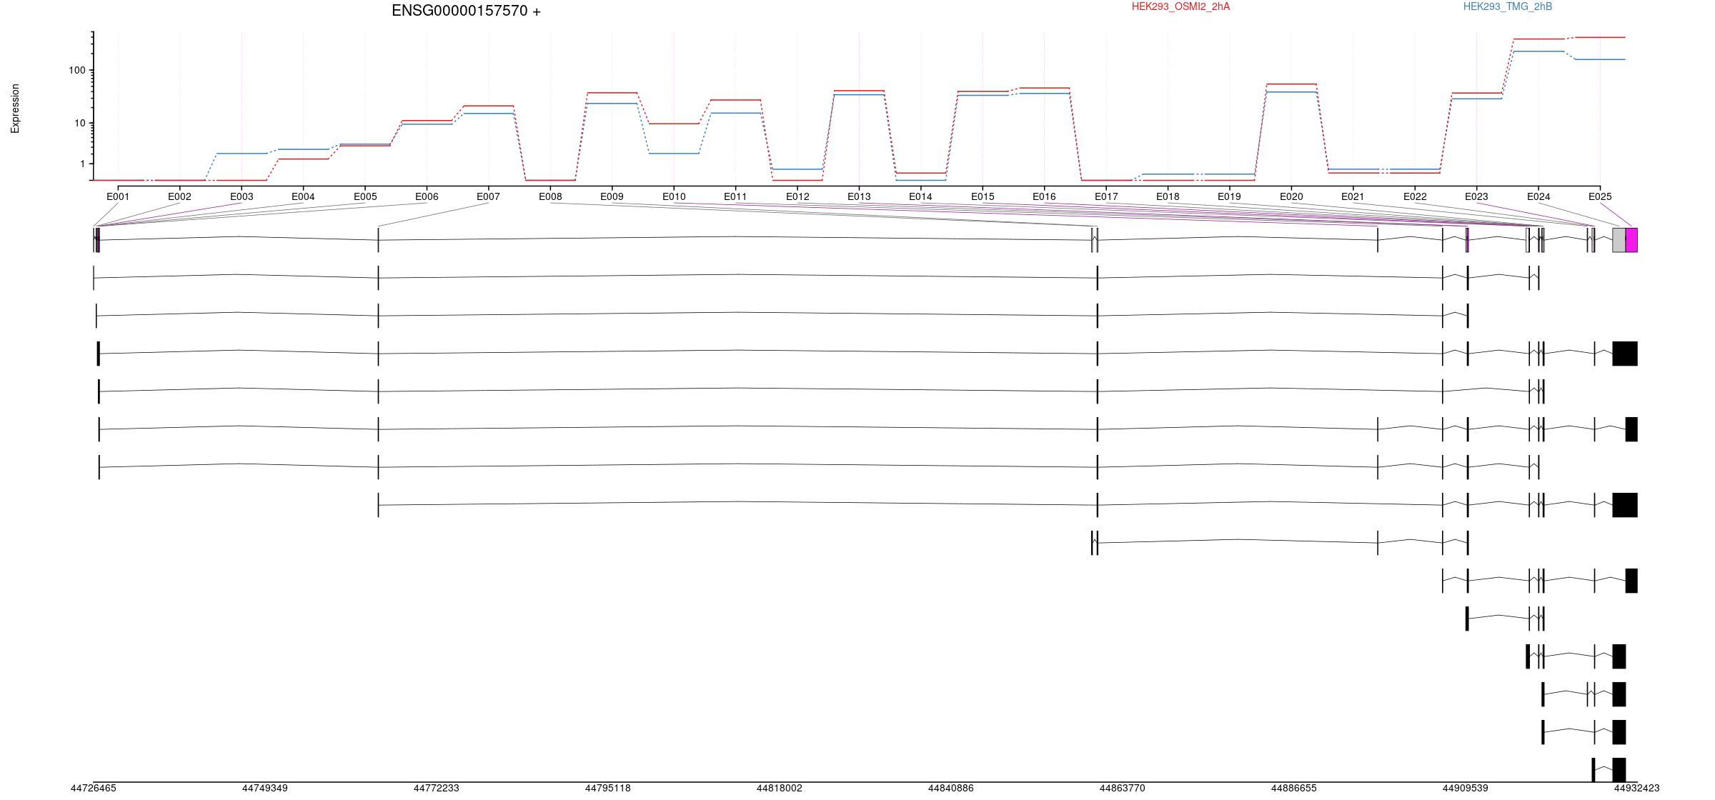Click the exon label E012

point(797,196)
